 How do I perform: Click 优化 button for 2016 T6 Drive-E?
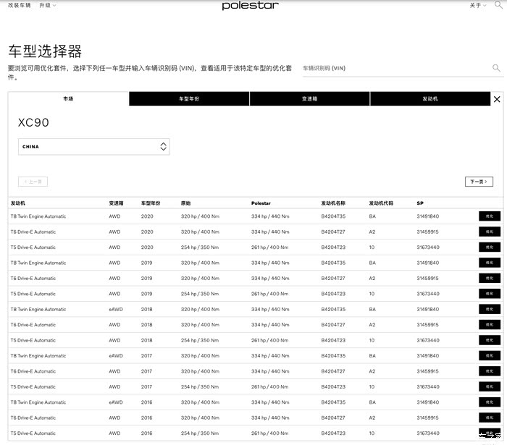pos(489,418)
